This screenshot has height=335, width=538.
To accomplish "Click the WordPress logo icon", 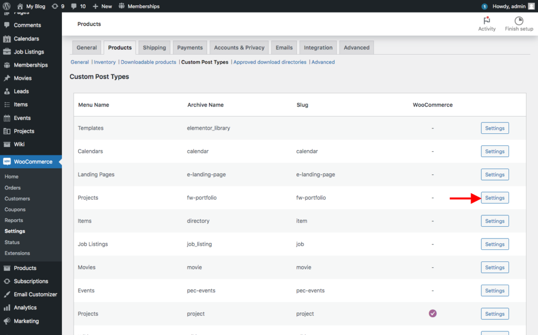I will point(6,6).
